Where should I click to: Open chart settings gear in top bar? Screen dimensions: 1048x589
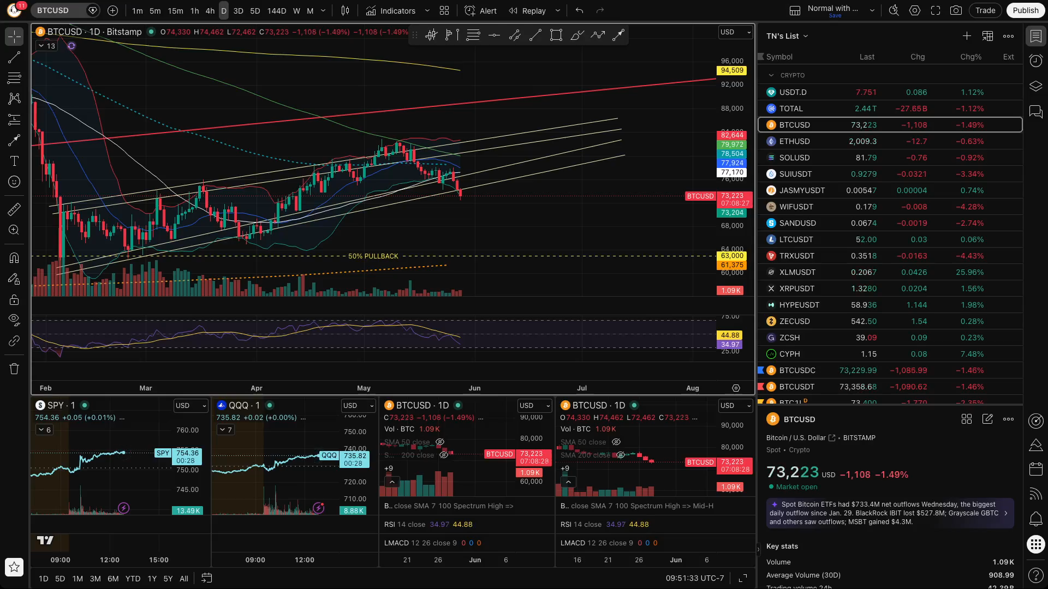point(915,10)
